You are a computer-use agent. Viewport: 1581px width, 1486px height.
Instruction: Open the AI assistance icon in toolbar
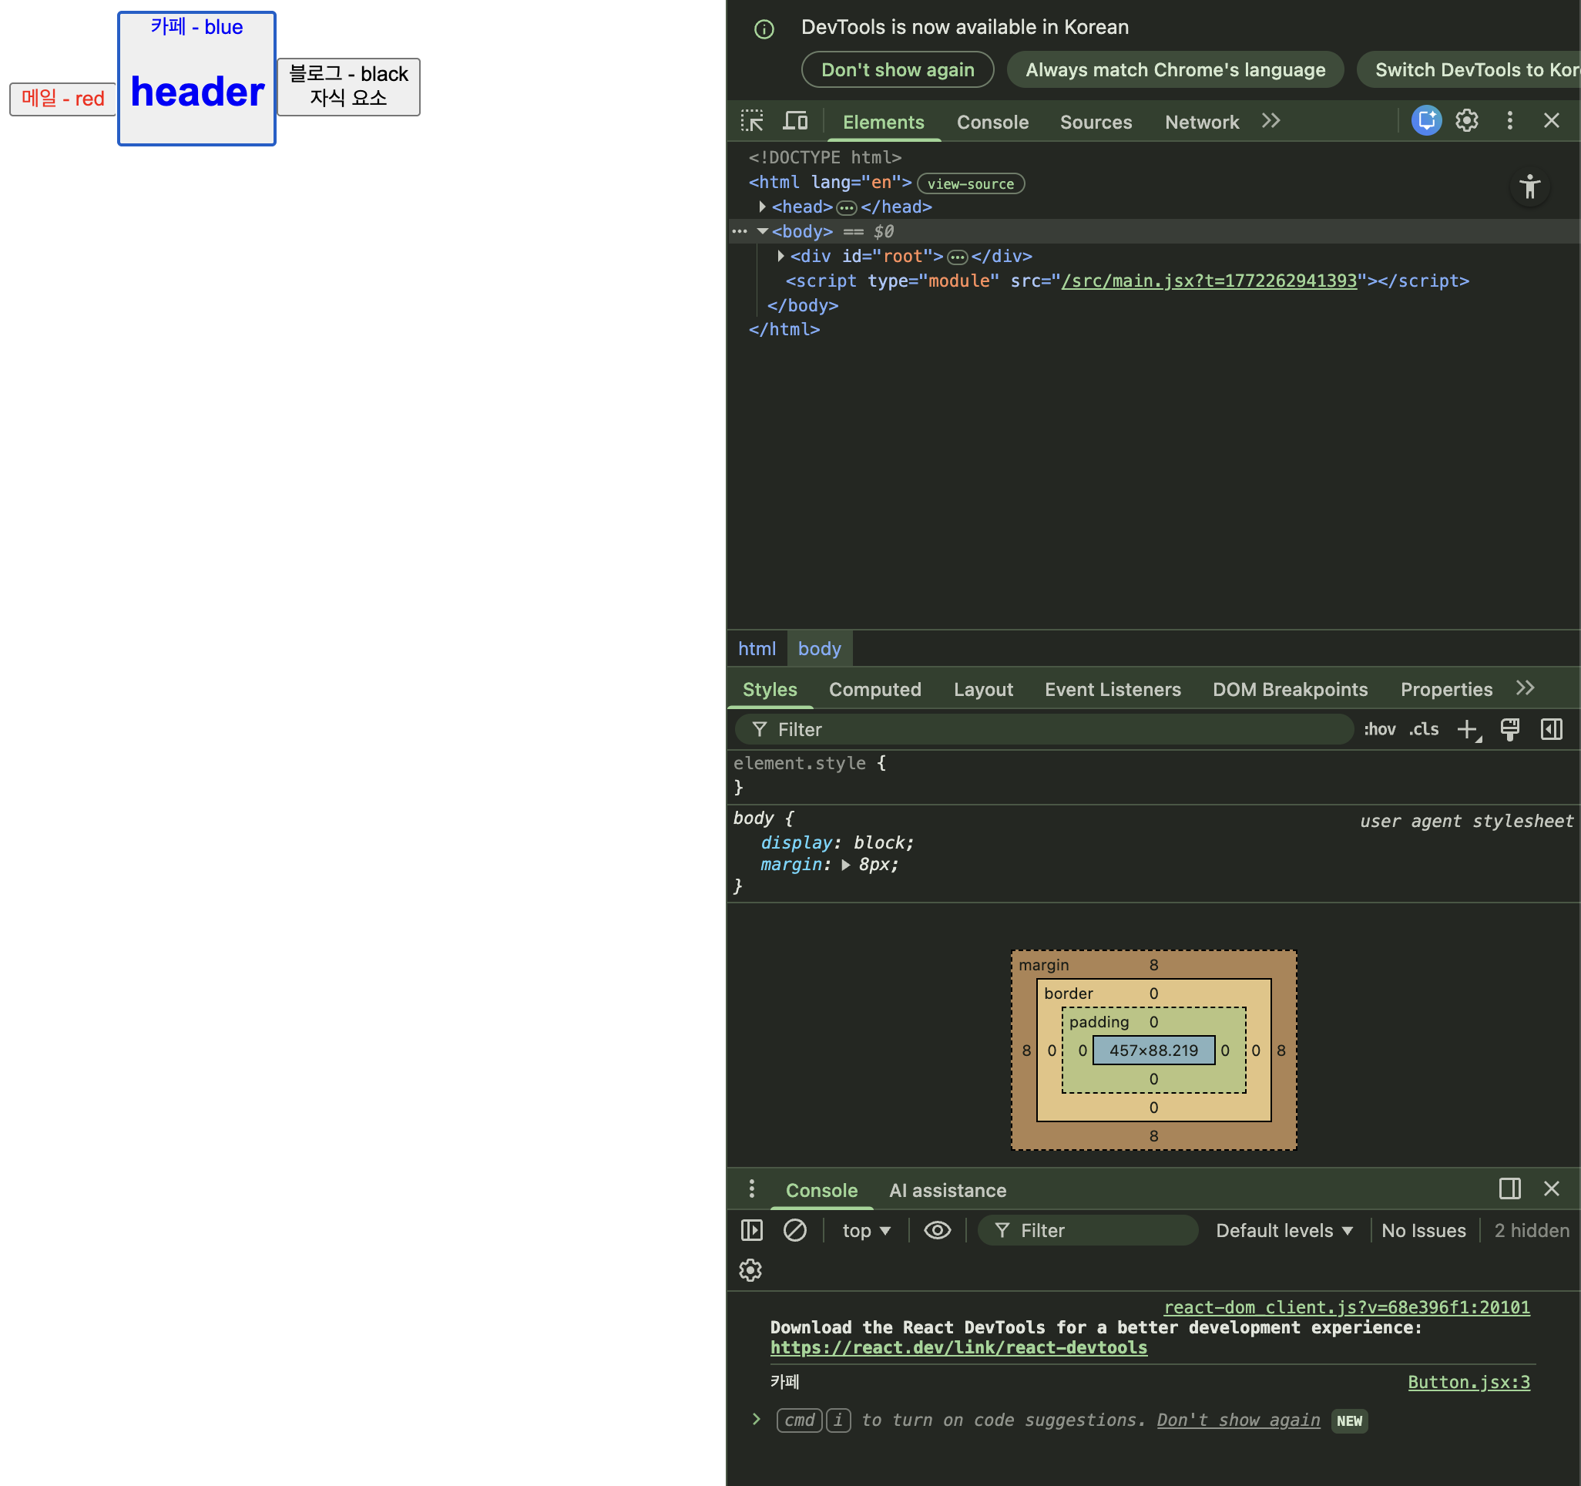pos(1426,121)
